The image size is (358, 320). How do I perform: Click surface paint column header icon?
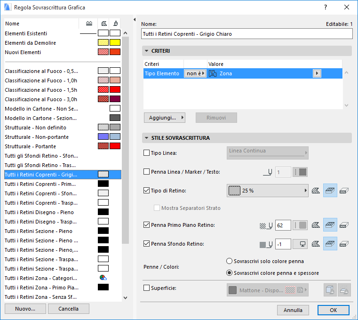[116, 24]
